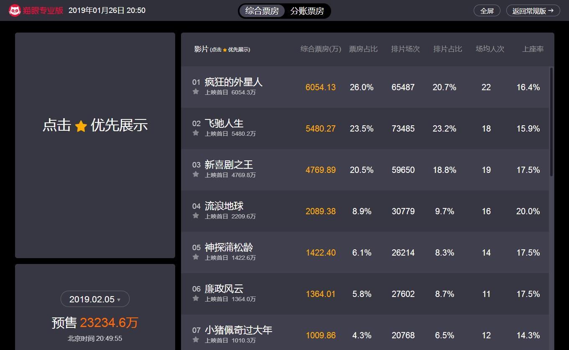This screenshot has width=569, height=350.
Task: Click the star icon beside 小猪佩奇过大年
Action: tap(195, 340)
